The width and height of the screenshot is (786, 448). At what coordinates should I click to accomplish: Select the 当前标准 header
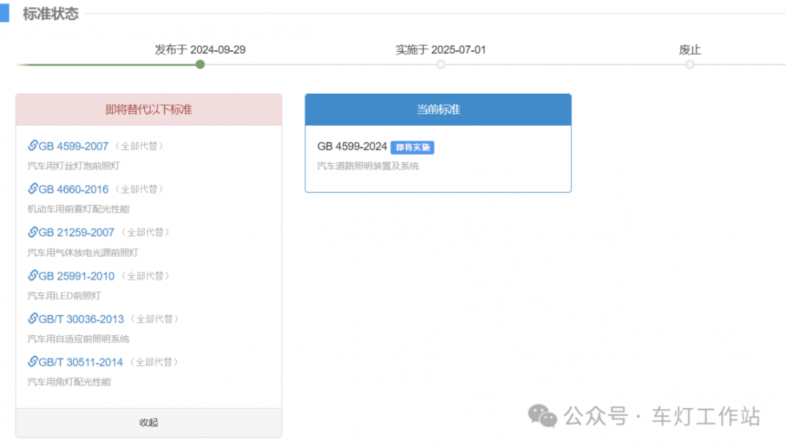438,109
